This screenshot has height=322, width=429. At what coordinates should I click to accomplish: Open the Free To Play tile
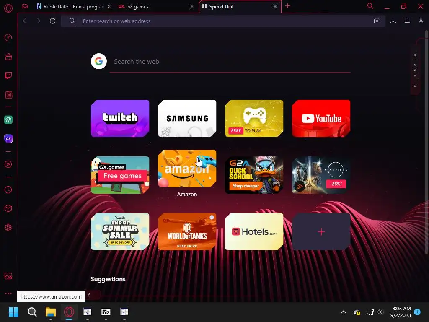254,118
